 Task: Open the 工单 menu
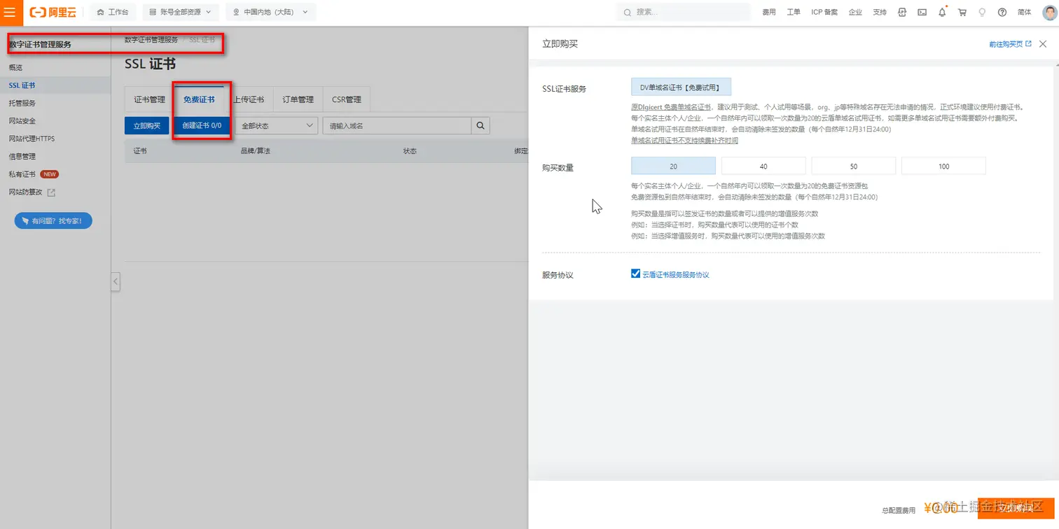[x=794, y=12]
